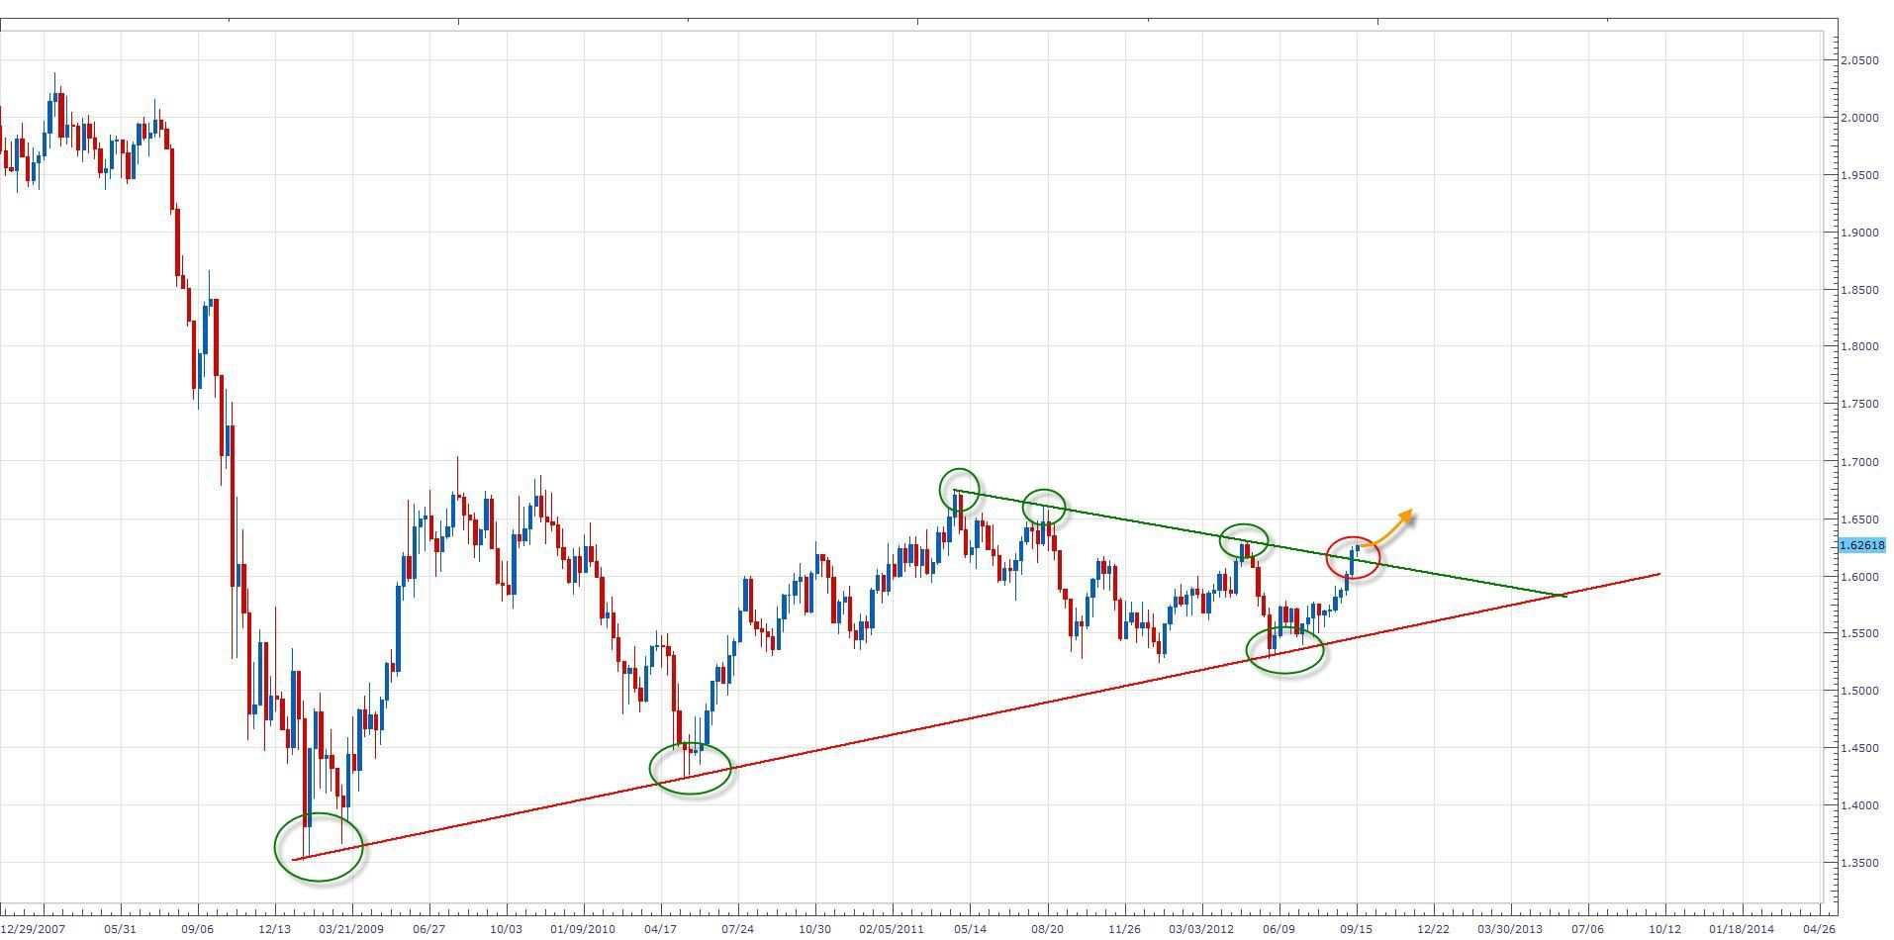Choose the 1.5000 price level label
This screenshot has height=940, width=1894.
(1858, 691)
